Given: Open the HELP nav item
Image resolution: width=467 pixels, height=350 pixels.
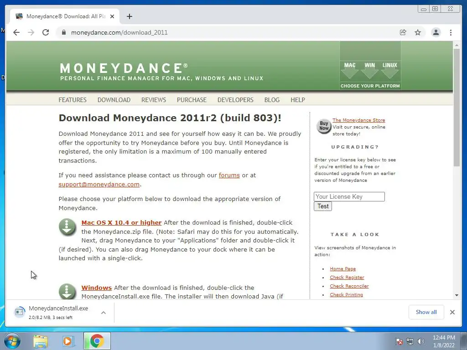Looking at the screenshot, I should (297, 100).
